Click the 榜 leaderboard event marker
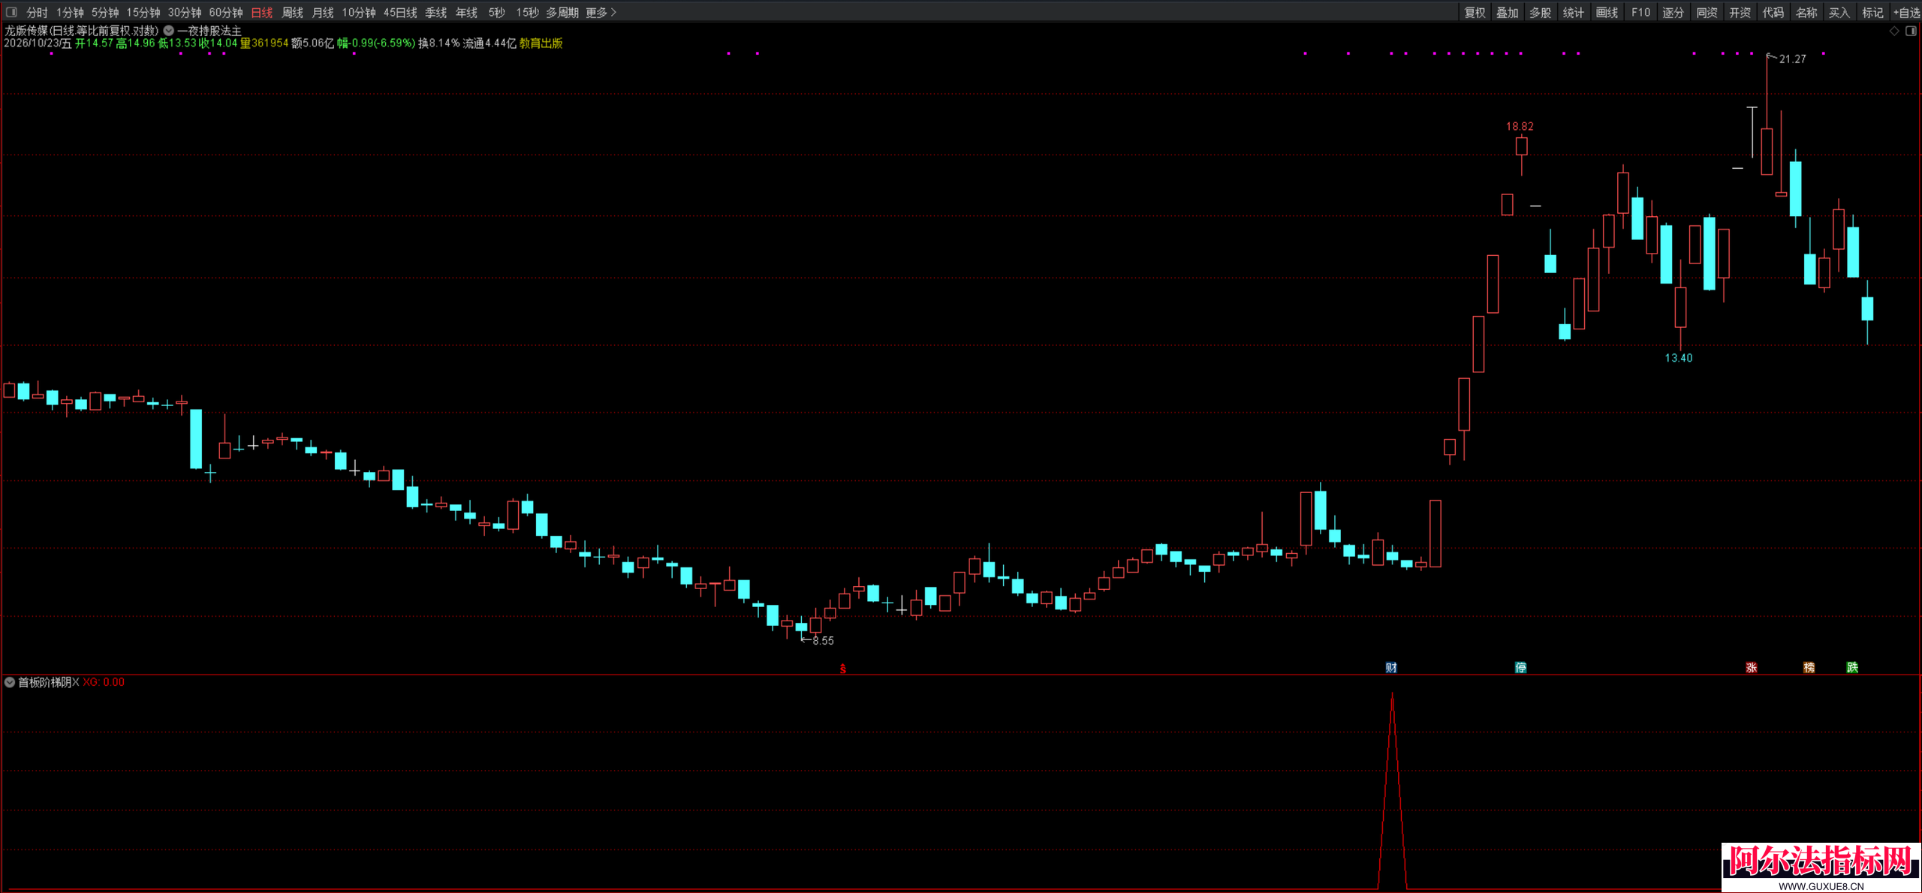This screenshot has height=893, width=1922. pyautogui.click(x=1809, y=667)
